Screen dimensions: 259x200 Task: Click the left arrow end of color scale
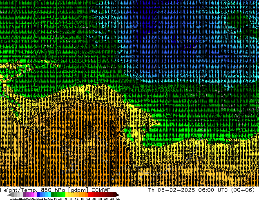(x=9, y=195)
